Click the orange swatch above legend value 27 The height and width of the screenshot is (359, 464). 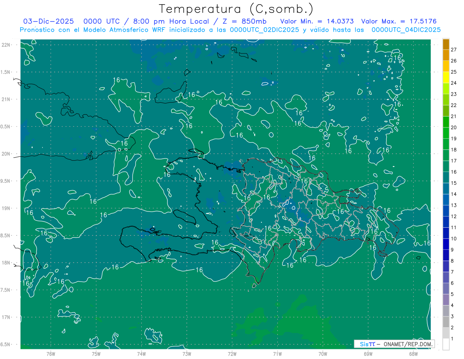(x=446, y=44)
